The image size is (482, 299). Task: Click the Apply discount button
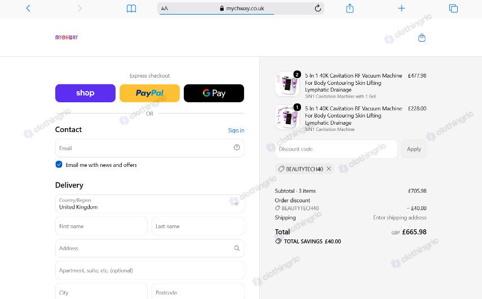(414, 149)
